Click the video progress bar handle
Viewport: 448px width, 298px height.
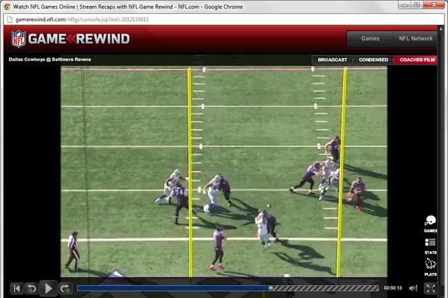pyautogui.click(x=271, y=288)
